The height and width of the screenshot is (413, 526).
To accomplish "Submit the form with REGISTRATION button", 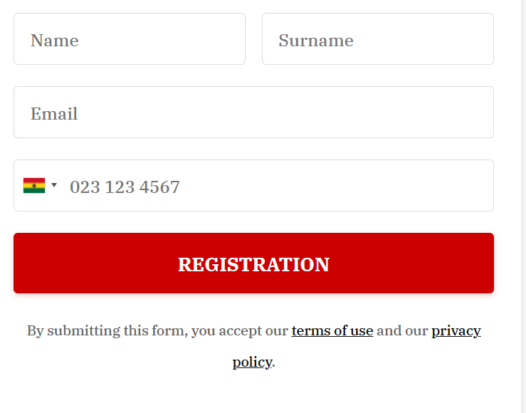I will point(253,263).
